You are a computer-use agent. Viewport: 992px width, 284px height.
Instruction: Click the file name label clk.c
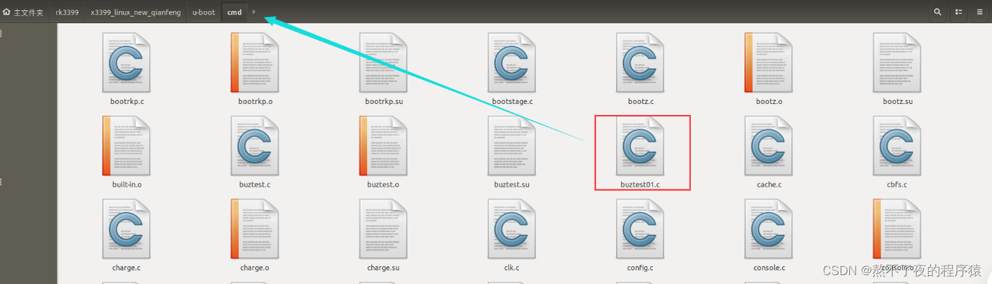(512, 268)
